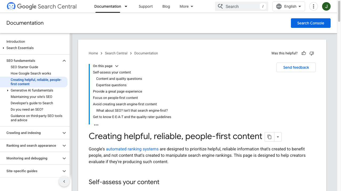Jump to Get to know E-E-A-T section
The height and width of the screenshot is (191, 341).
coord(132,117)
